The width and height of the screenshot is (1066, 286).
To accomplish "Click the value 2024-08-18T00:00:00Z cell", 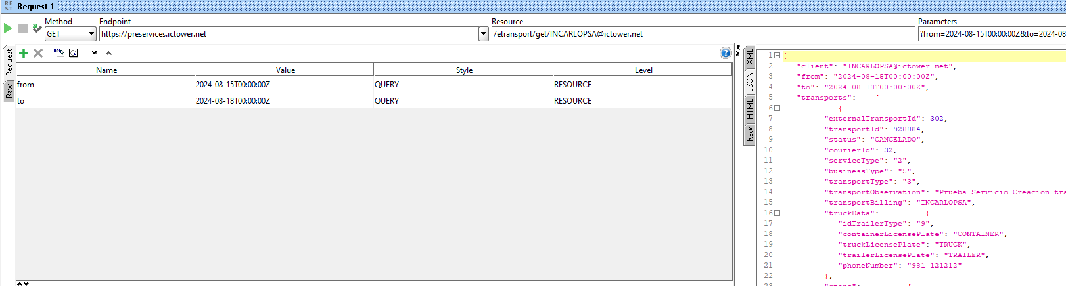I will (285, 100).
